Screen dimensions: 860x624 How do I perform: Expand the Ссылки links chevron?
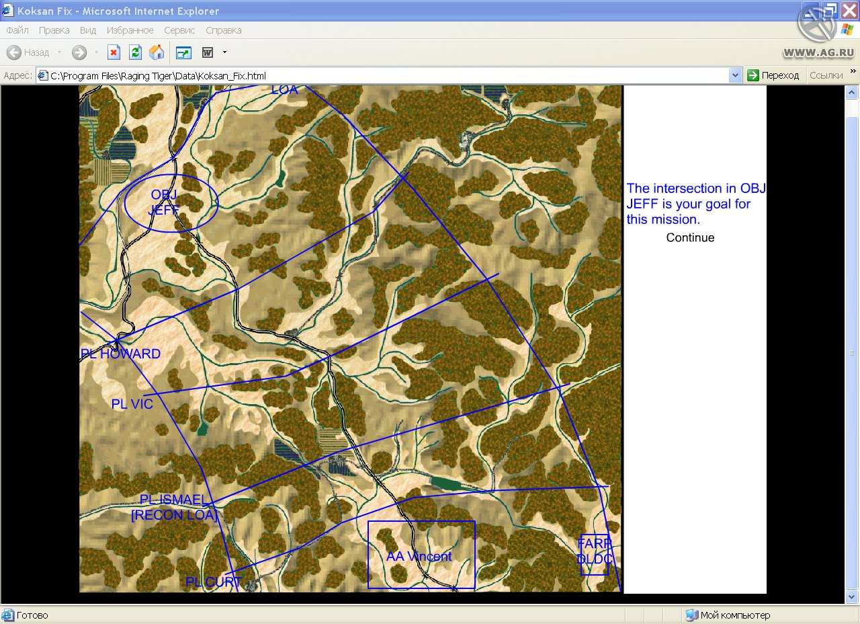853,71
